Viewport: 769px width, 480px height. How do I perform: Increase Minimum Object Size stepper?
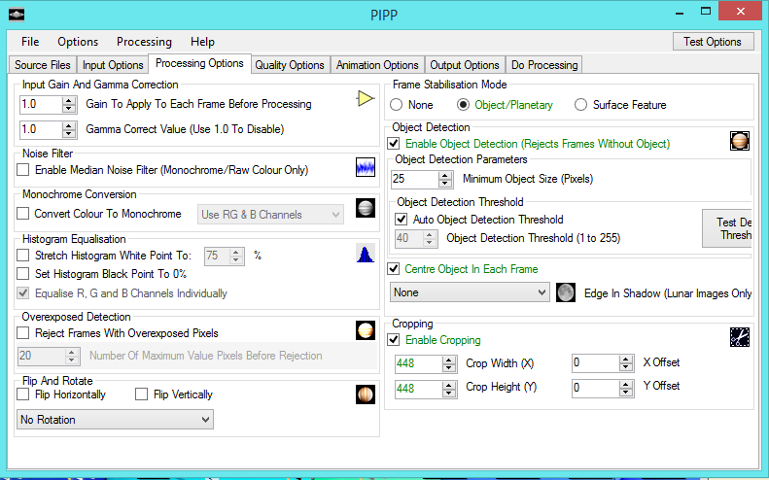click(445, 175)
